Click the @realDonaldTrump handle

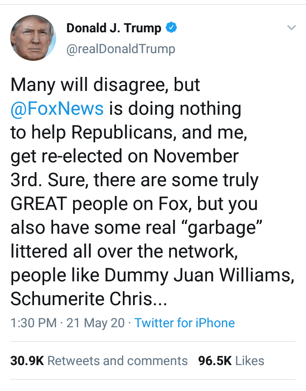click(121, 49)
